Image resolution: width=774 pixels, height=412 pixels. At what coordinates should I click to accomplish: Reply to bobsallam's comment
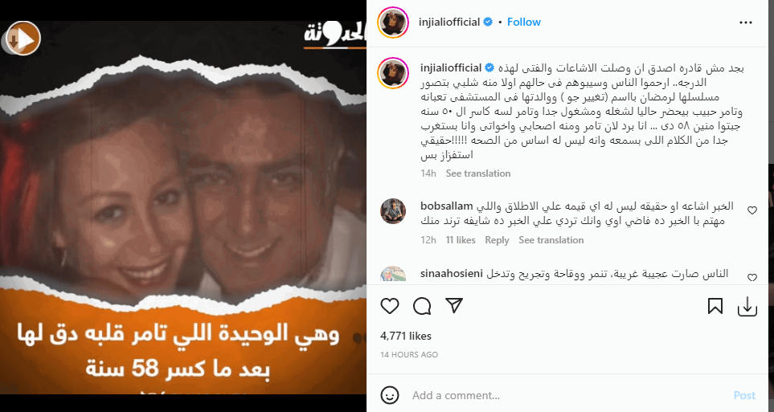[497, 240]
